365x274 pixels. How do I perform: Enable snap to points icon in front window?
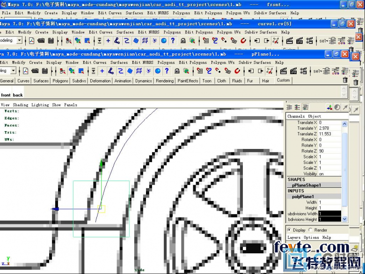click(x=218, y=71)
